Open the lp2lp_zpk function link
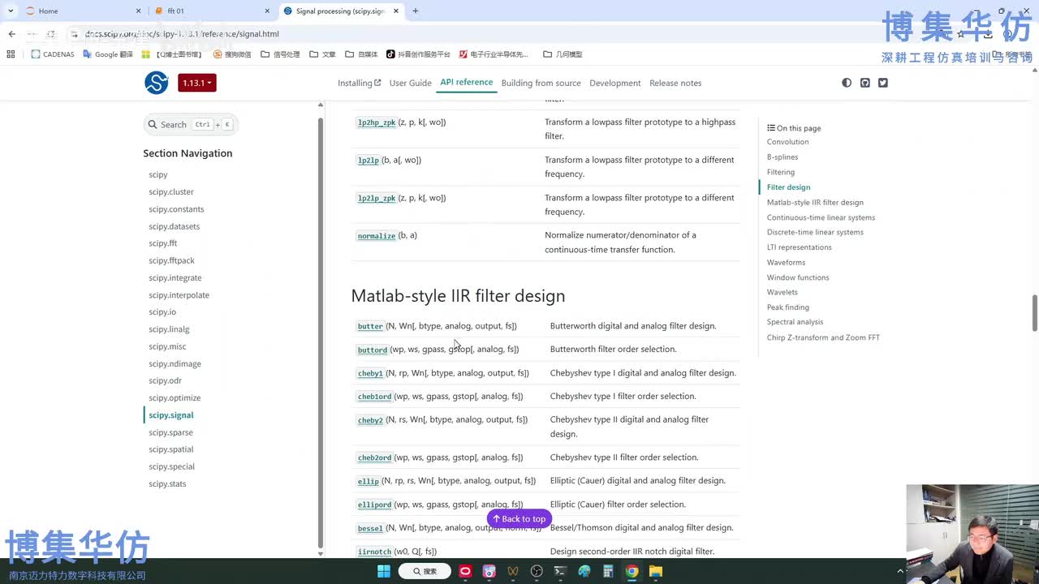Image resolution: width=1039 pixels, height=584 pixels. coord(377,198)
